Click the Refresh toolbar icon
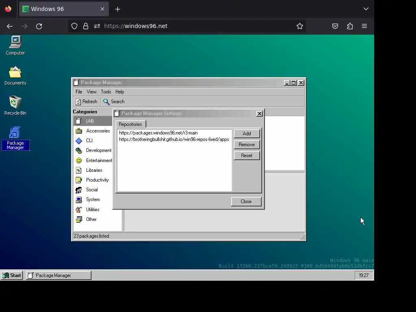Image resolution: width=416 pixels, height=312 pixels. pyautogui.click(x=78, y=102)
